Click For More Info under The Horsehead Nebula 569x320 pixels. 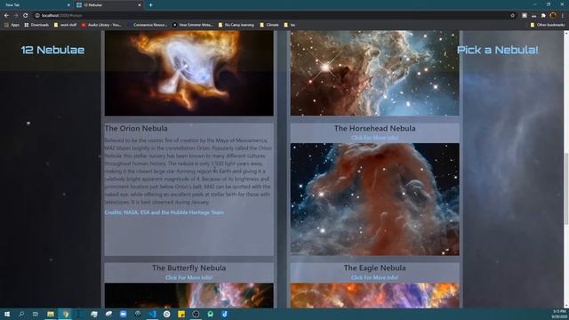click(374, 138)
